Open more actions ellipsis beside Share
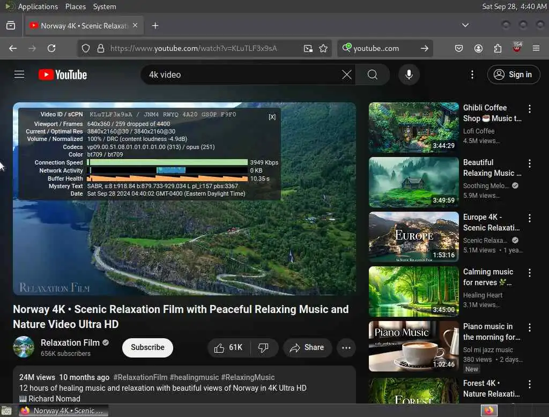Viewport: 549px width, 417px height. coord(346,348)
